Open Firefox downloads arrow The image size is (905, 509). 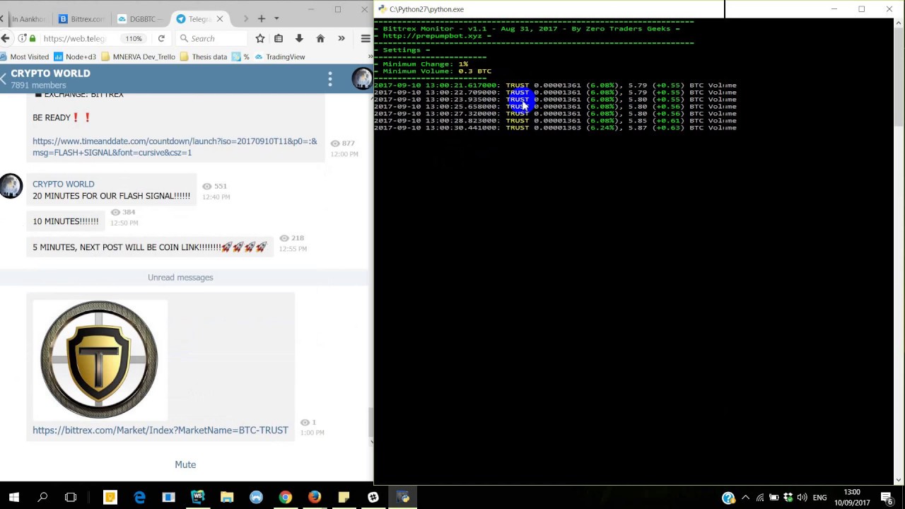click(299, 38)
